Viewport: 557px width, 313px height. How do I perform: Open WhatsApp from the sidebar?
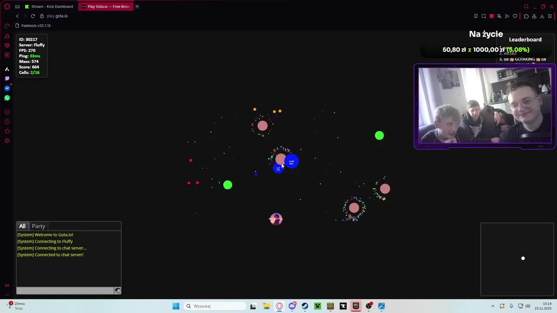pyautogui.click(x=7, y=98)
